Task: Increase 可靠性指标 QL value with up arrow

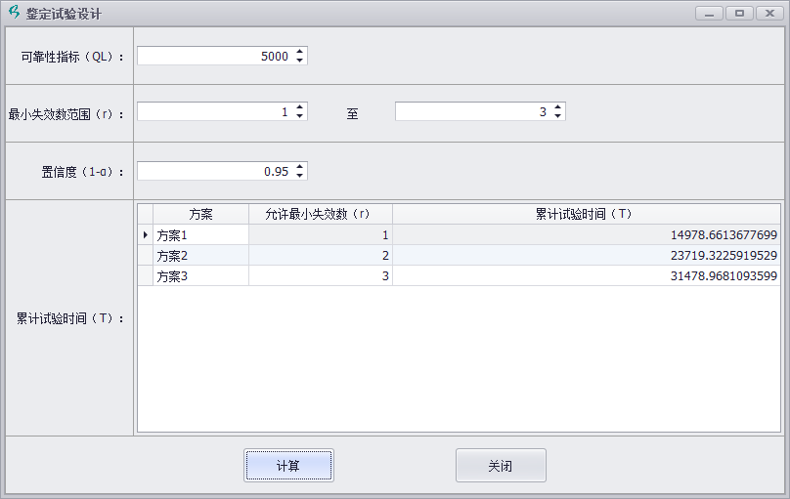Action: pos(300,52)
